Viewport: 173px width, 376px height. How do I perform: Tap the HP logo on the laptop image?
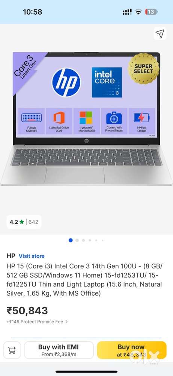[x=66, y=82]
